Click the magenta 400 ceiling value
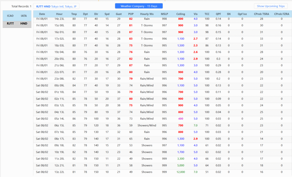Viewport: 292px width, 177px height. pos(181,119)
